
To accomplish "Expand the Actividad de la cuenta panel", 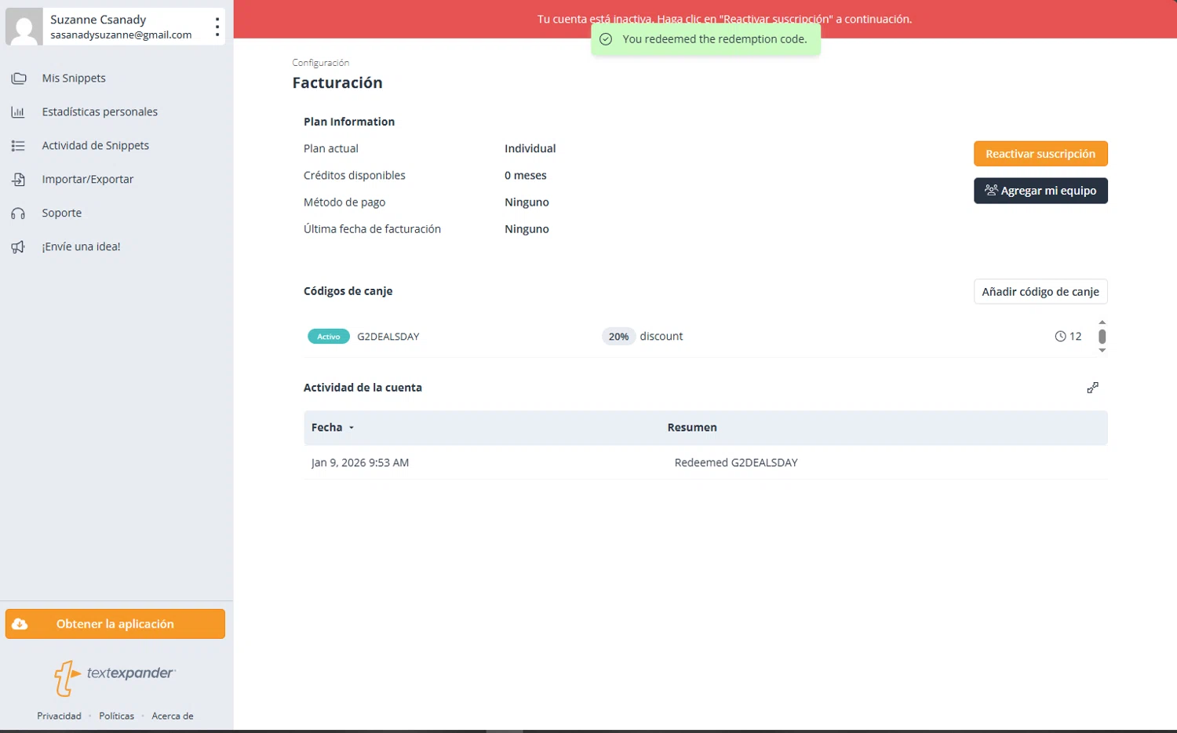I will point(1092,388).
